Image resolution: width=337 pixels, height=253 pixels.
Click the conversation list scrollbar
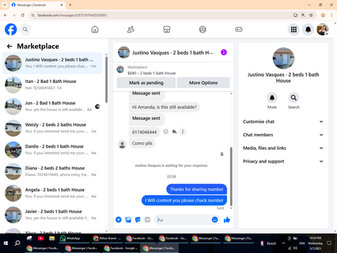click(x=106, y=80)
